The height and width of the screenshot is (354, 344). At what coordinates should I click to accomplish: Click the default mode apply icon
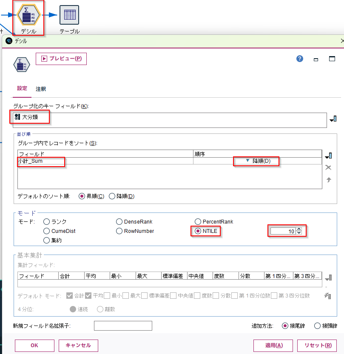coord(328,295)
